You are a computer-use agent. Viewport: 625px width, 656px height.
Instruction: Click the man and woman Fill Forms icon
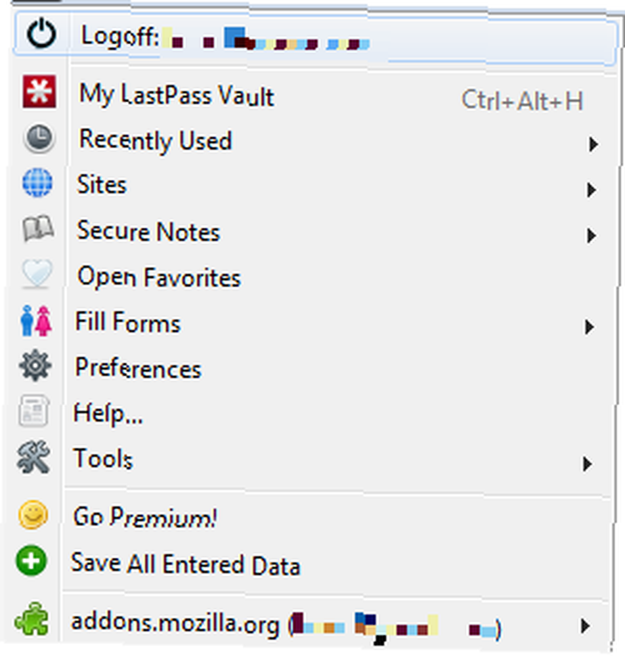(36, 321)
